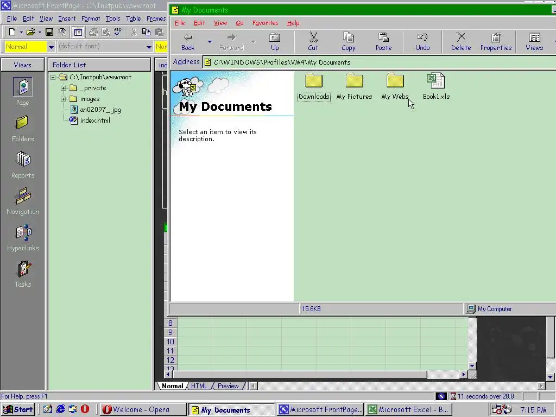Click Paste in My Documents toolbar
Viewport: 556px width, 417px height.
coord(384,42)
